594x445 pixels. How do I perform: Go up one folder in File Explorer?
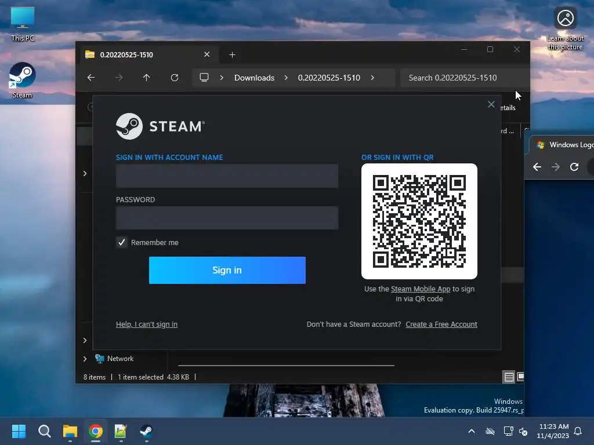pos(147,78)
